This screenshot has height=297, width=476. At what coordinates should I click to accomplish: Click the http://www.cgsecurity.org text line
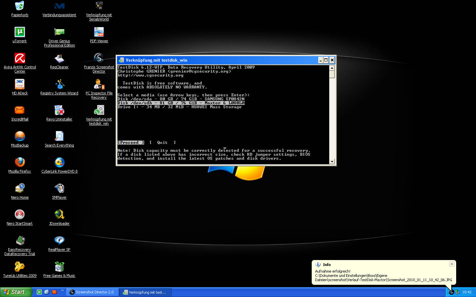coord(150,75)
